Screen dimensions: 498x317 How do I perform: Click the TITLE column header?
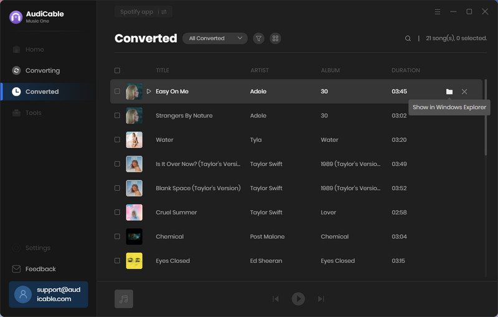pos(162,70)
